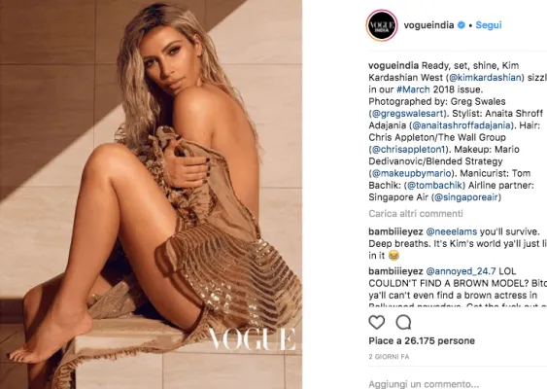Image resolution: width=547 pixels, height=389 pixels.
Task: View likes list Piace a 26.175 persone
Action: click(x=422, y=340)
